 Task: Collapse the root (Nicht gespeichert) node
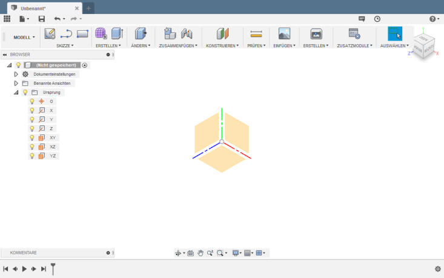tap(9, 65)
